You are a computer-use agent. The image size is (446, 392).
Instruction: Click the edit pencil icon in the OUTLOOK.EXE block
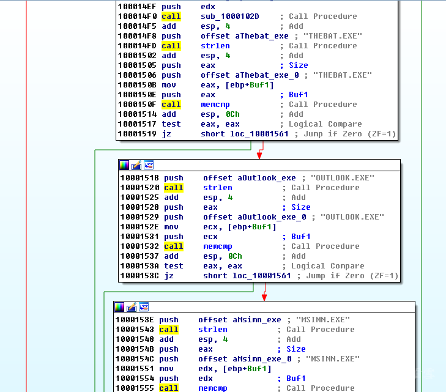[x=136, y=165]
